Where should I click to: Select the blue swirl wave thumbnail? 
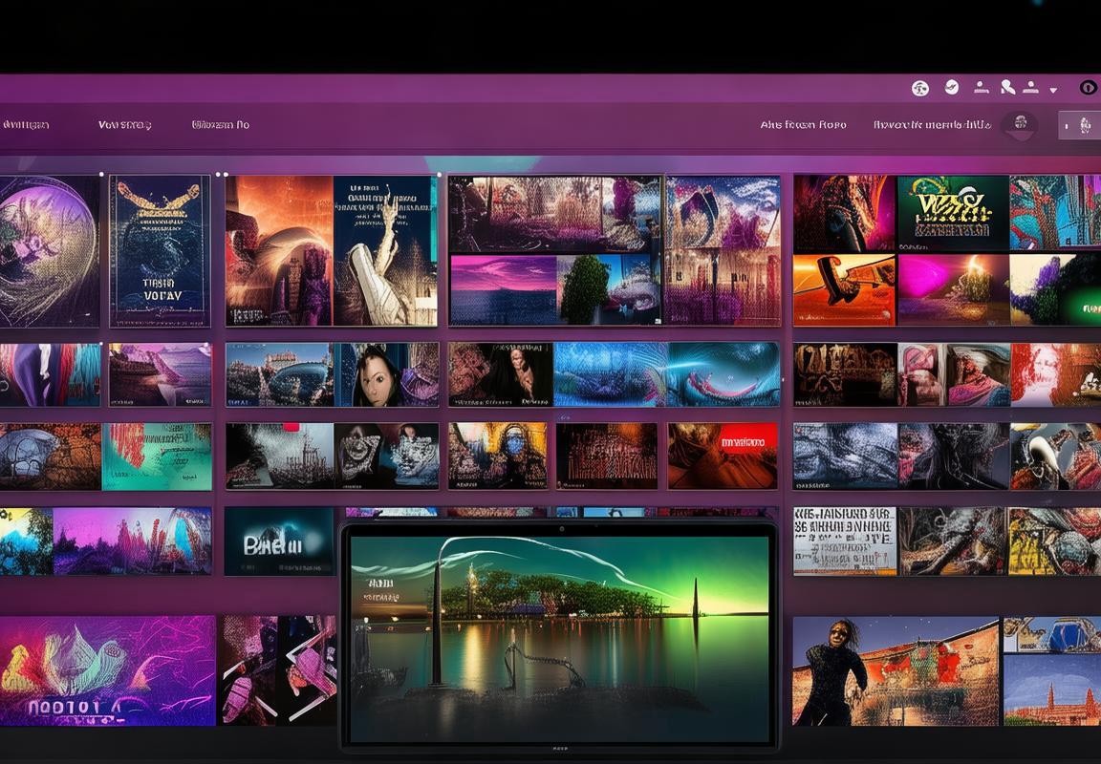click(x=723, y=374)
